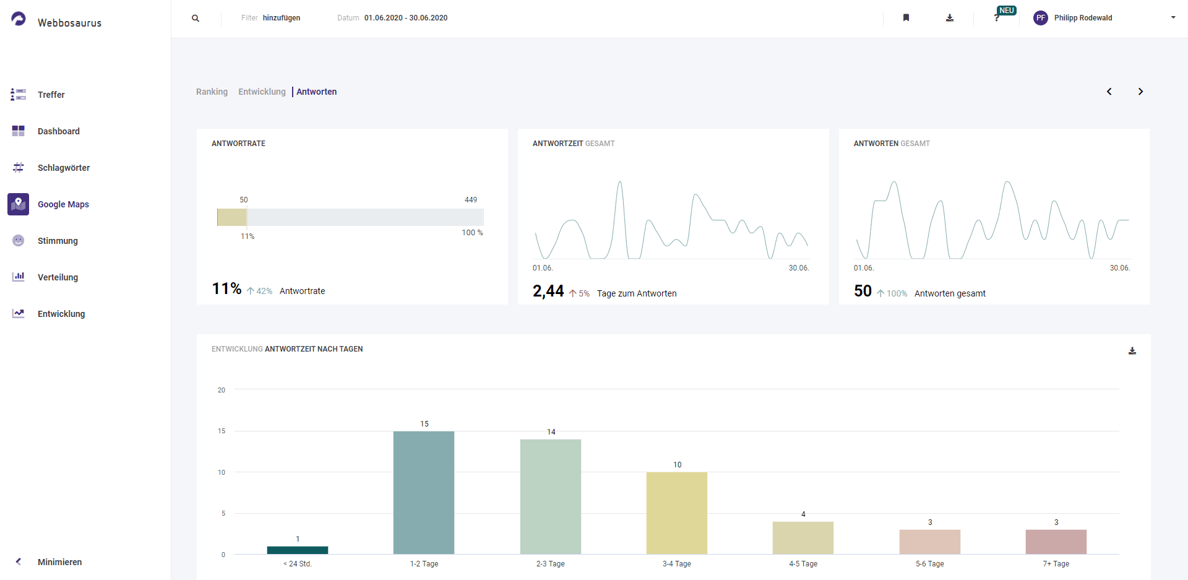Open Stimmung in the sidebar
The height and width of the screenshot is (580, 1188).
tap(58, 241)
